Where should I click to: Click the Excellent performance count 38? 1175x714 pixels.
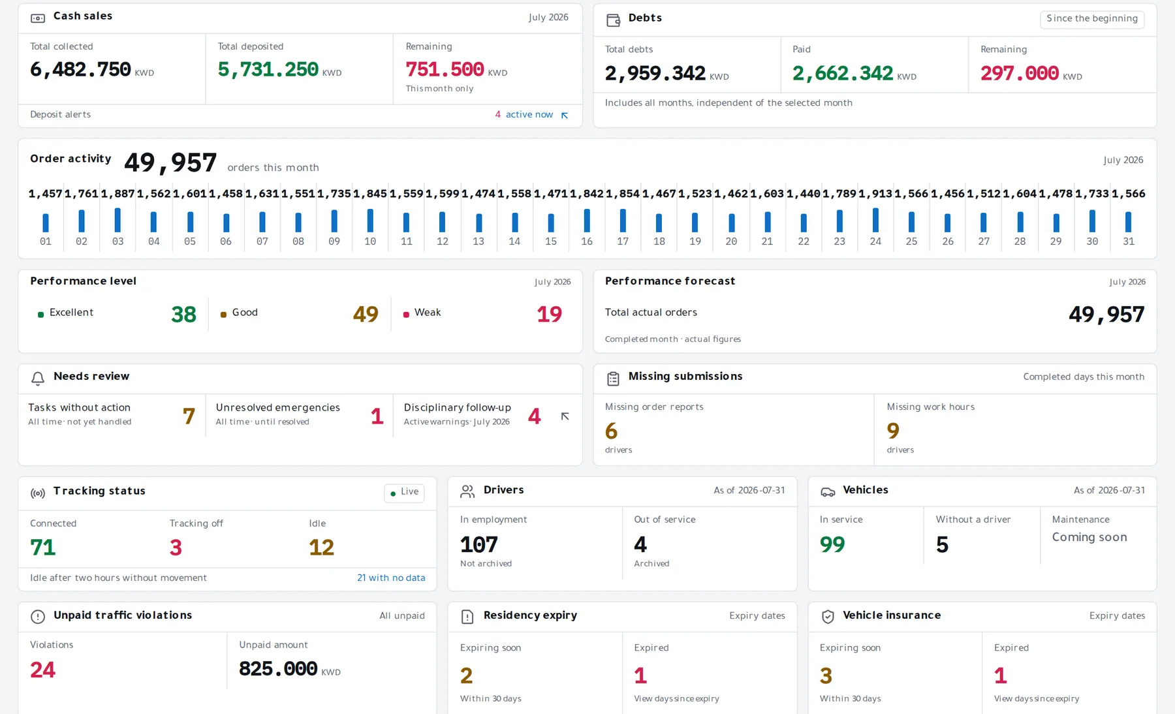click(183, 315)
